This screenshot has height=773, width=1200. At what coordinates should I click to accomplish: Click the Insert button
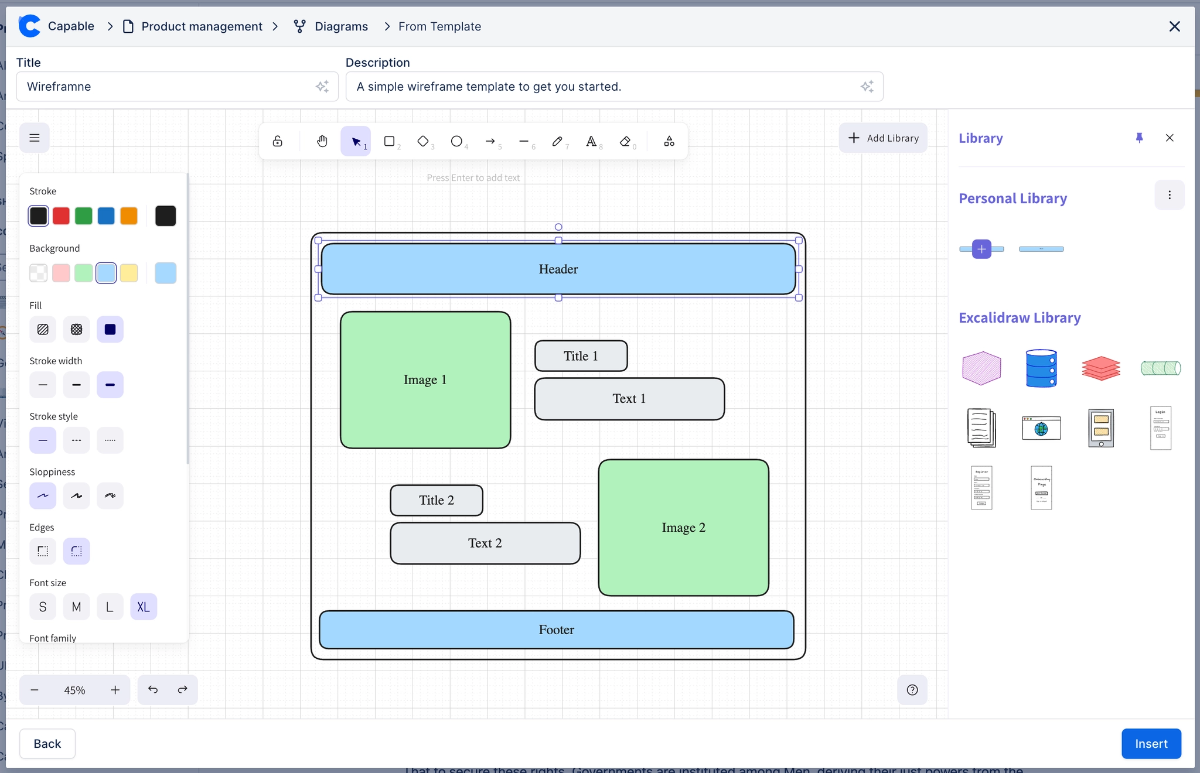[1151, 744]
